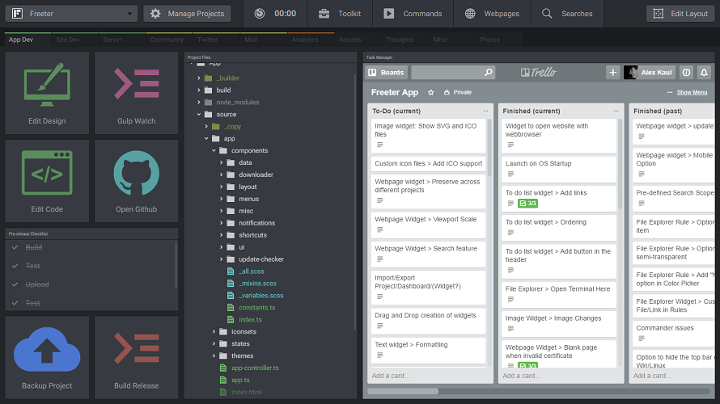The height and width of the screenshot is (404, 720).
Task: Click the Trello add plus icon
Action: (x=612, y=73)
